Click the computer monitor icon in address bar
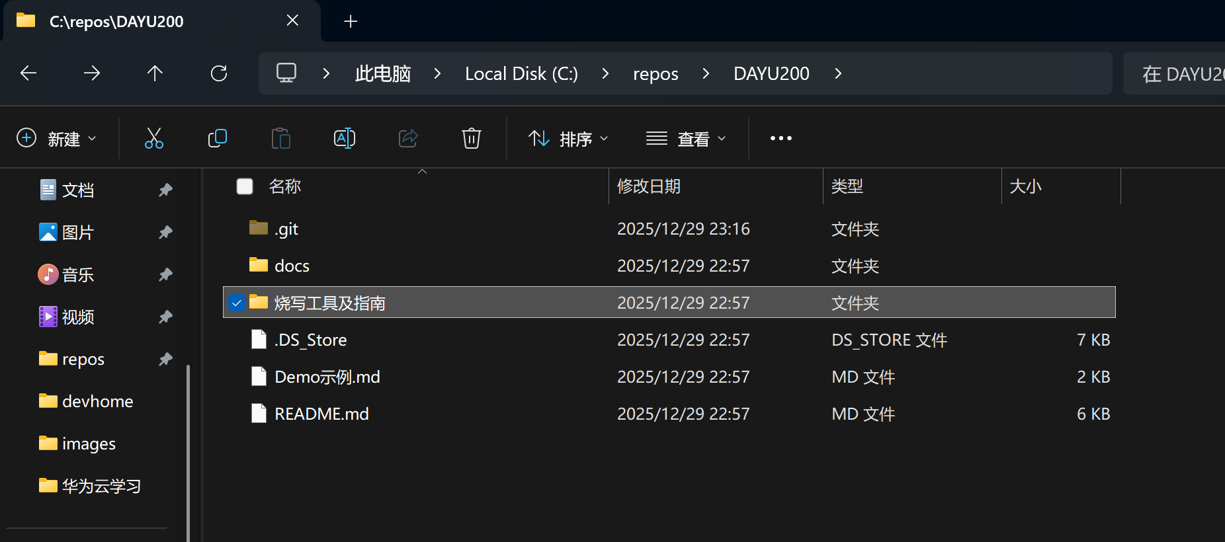1225x542 pixels. [x=286, y=73]
